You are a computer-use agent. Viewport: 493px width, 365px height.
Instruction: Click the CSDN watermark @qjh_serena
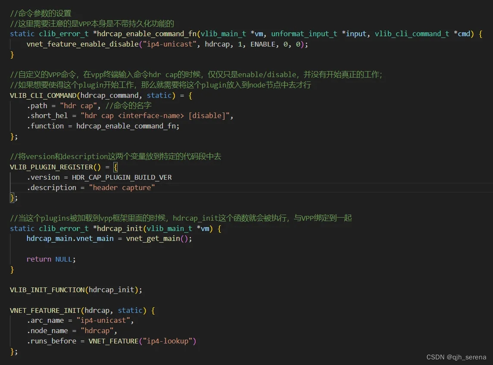tap(458, 357)
